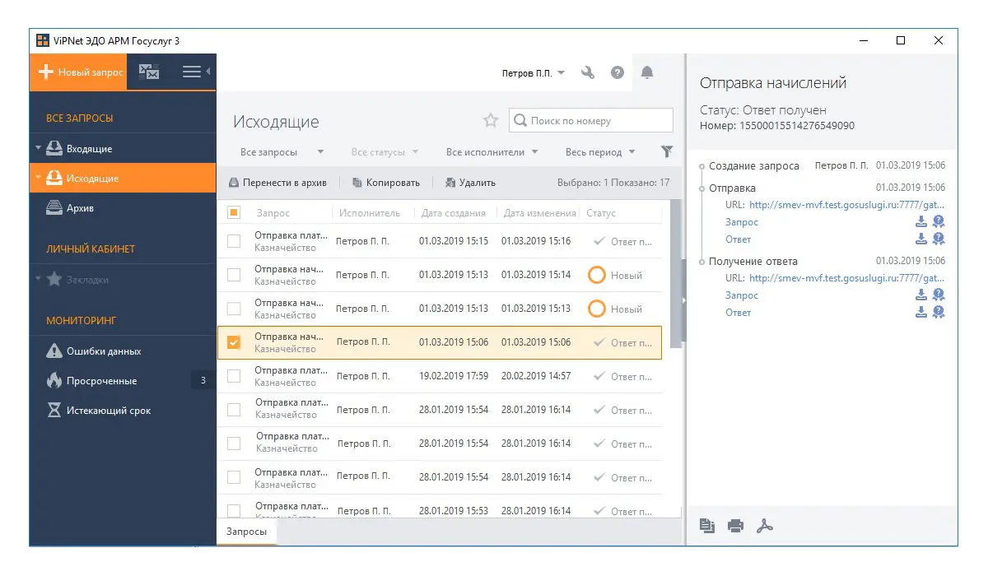Click the Поиск по номеру search field
The width and height of the screenshot is (988, 576).
591,120
